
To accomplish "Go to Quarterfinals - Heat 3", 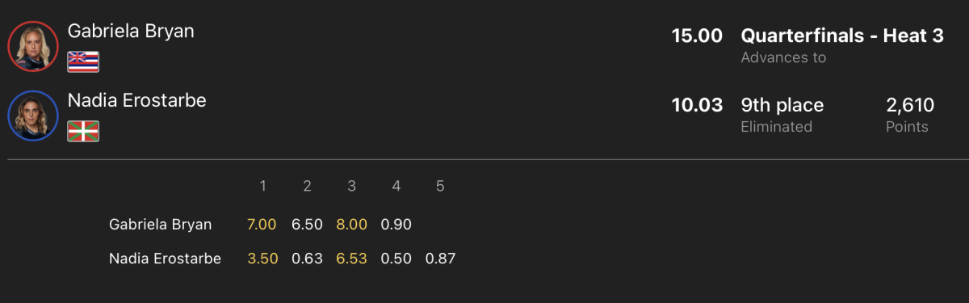I will tap(842, 36).
